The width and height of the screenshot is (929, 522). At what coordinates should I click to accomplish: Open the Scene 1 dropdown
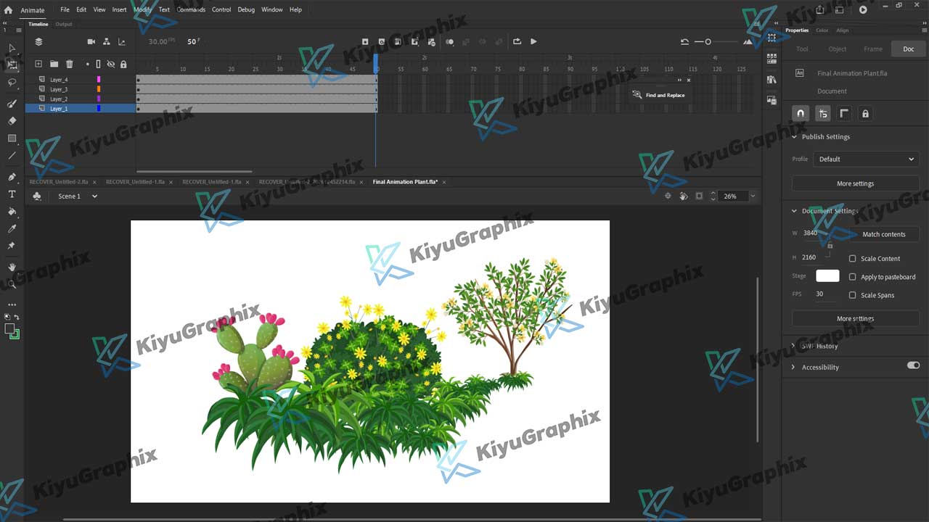[77, 196]
